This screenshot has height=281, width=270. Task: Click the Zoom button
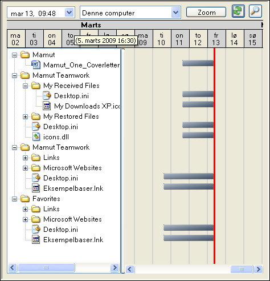click(206, 13)
